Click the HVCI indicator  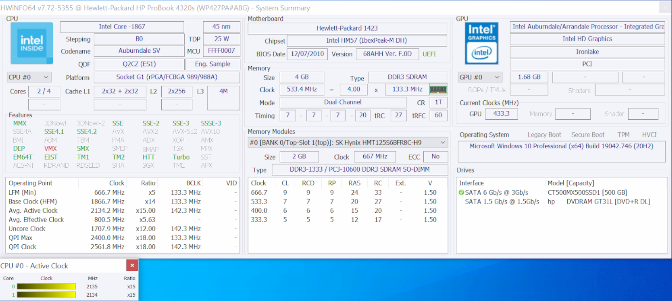pos(649,135)
